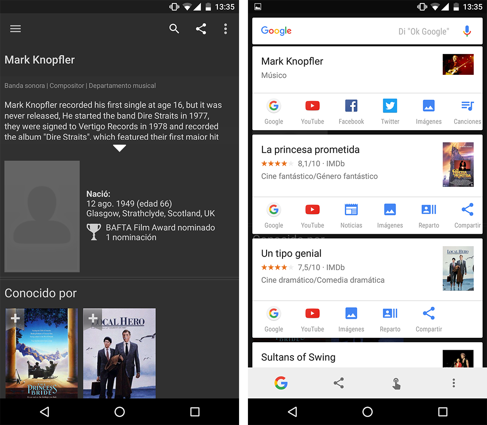The width and height of the screenshot is (487, 425).
Task: Open Un tipo genial card title
Action: [291, 254]
